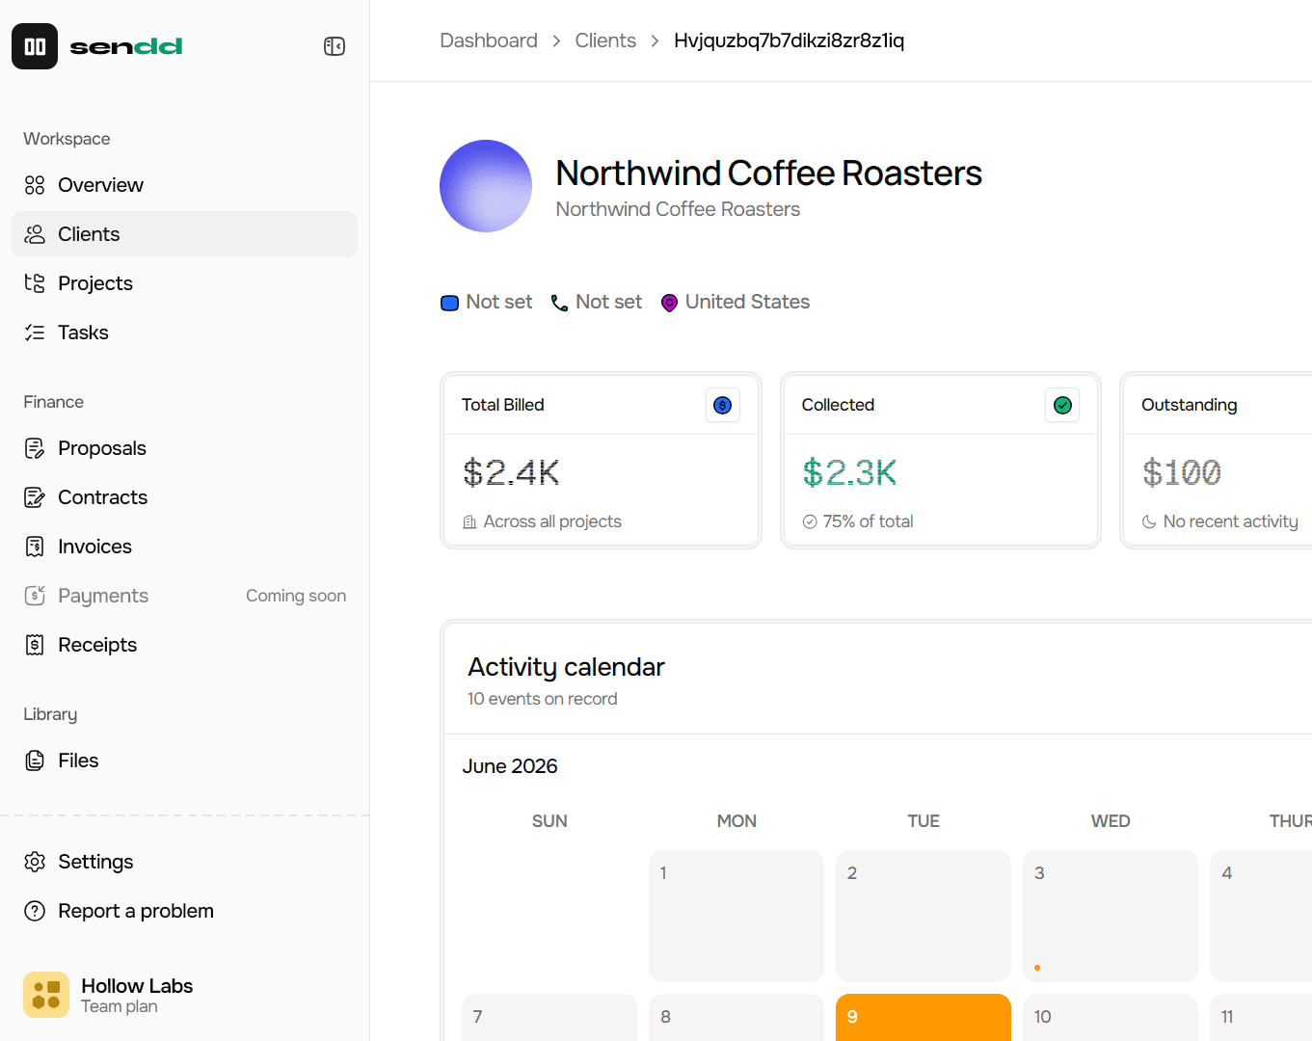Screen dimensions: 1312x1041
Task: Select June 2 calendar cell
Action: tap(924, 916)
